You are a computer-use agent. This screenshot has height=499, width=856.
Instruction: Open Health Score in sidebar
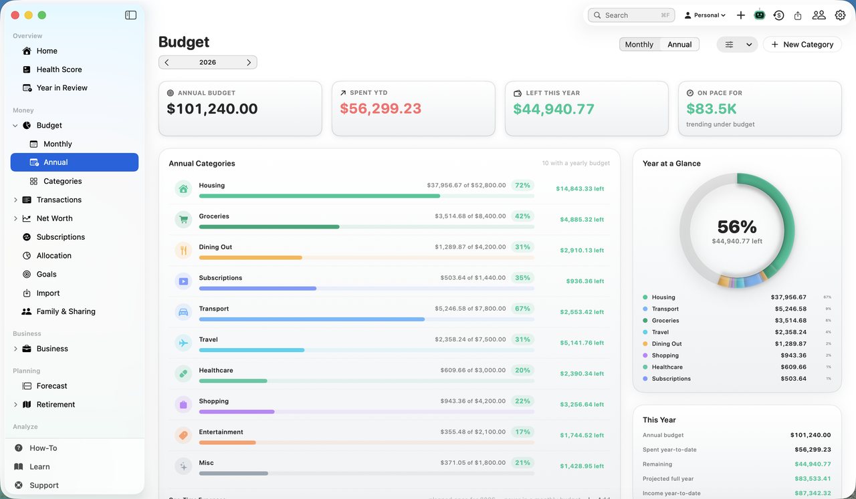click(74, 69)
